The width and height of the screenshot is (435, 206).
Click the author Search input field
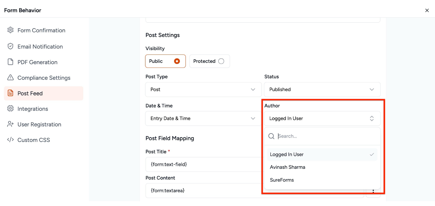pyautogui.click(x=326, y=136)
